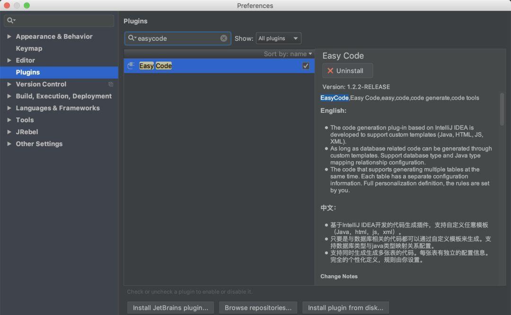Uninstall the Easy Code plugin
The width and height of the screenshot is (511, 315).
347,71
